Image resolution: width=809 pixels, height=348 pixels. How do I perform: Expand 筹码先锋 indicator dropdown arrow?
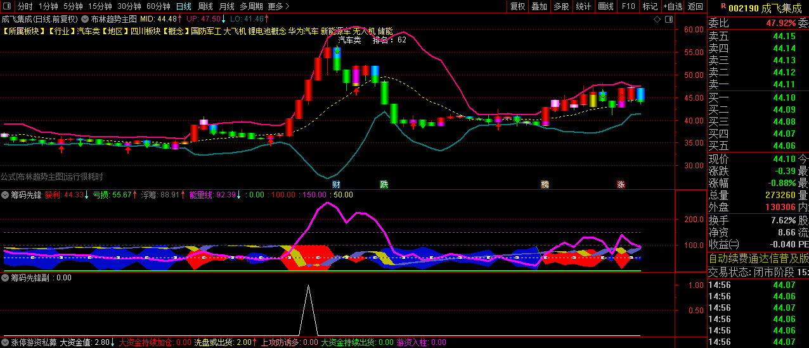pos(6,195)
